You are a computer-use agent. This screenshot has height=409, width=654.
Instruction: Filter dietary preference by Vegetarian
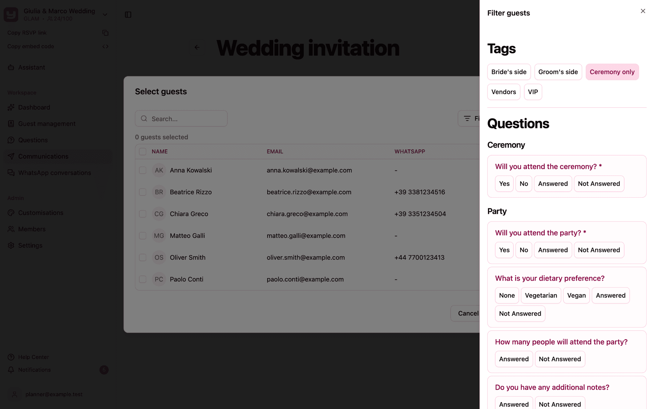pyautogui.click(x=541, y=296)
